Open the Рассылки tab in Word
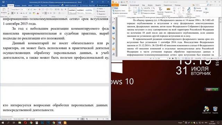Screen dimensions: 222x125 (x=44, y=6)
